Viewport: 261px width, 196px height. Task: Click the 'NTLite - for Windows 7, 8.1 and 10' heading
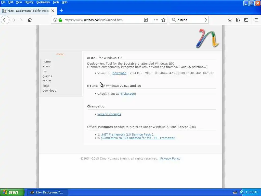(x=114, y=86)
